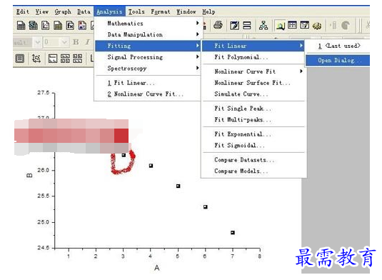Screen dimensions: 382x280
Task: Toggle Italic formatting button
Action: click(x=87, y=42)
